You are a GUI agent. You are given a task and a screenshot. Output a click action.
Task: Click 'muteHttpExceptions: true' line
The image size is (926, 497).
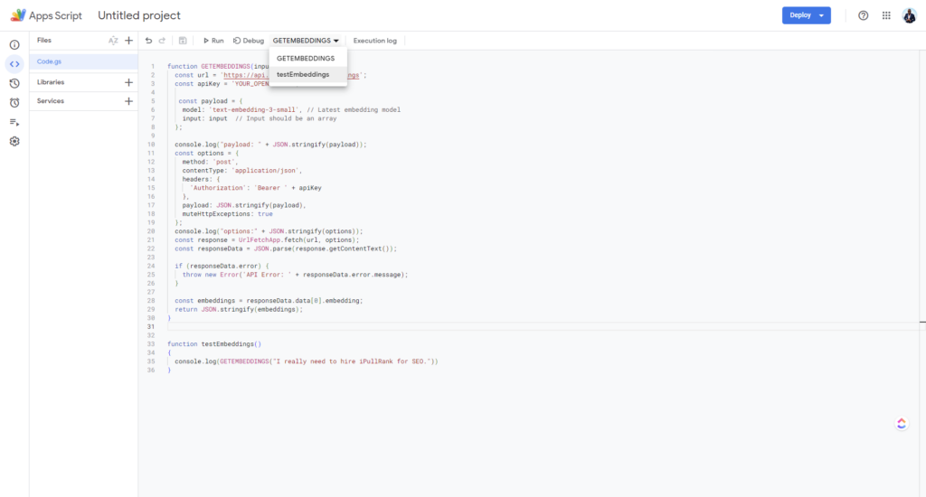(x=227, y=214)
